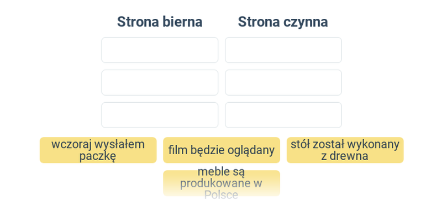The height and width of the screenshot is (221, 442).
Task: Click the 'Strona czynna' column heading
Action: [283, 22]
